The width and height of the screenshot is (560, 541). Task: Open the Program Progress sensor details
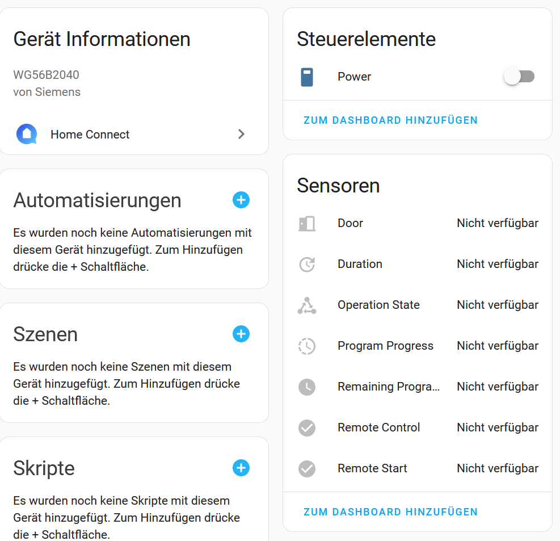coord(385,346)
